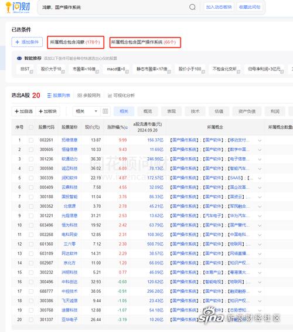Check the box for stock 688777

pos(31,292)
